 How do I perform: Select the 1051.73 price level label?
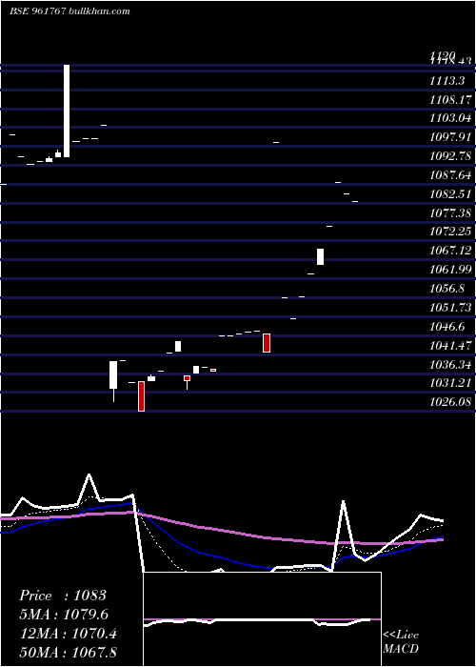click(450, 308)
